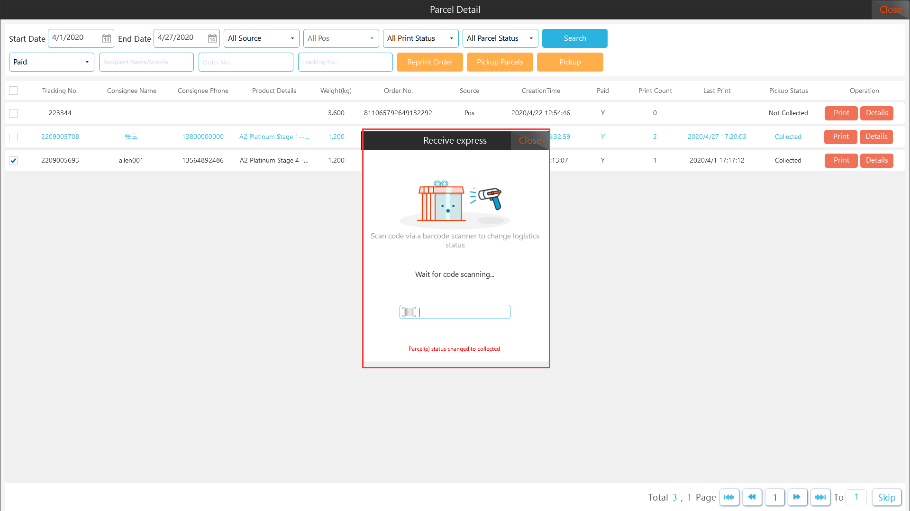Click the Pickup Parcels button
Viewport: 910px width, 511px height.
[x=500, y=62]
